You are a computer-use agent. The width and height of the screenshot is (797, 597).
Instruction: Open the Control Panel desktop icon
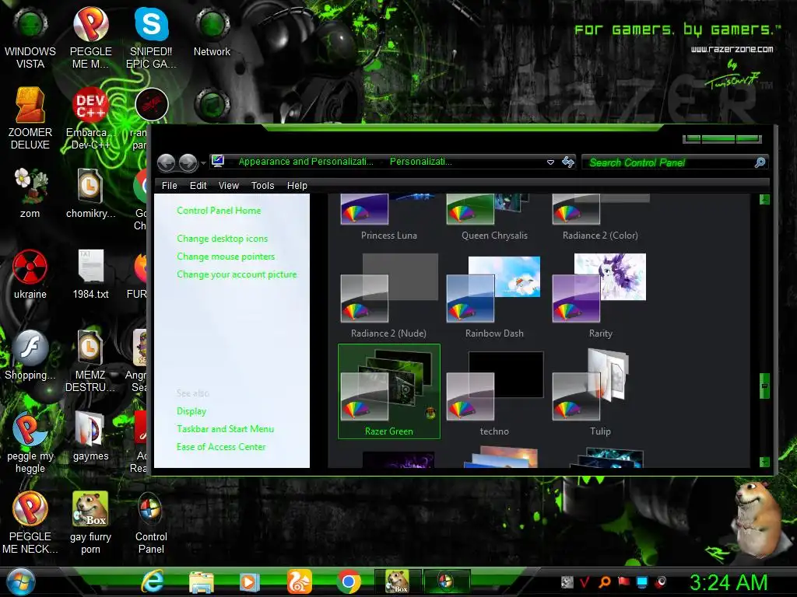pos(151,523)
